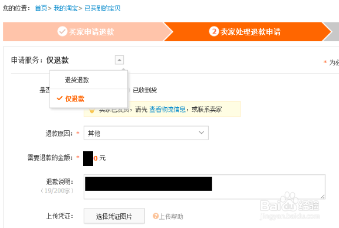Click the lightbulb tip icon

click(x=92, y=110)
